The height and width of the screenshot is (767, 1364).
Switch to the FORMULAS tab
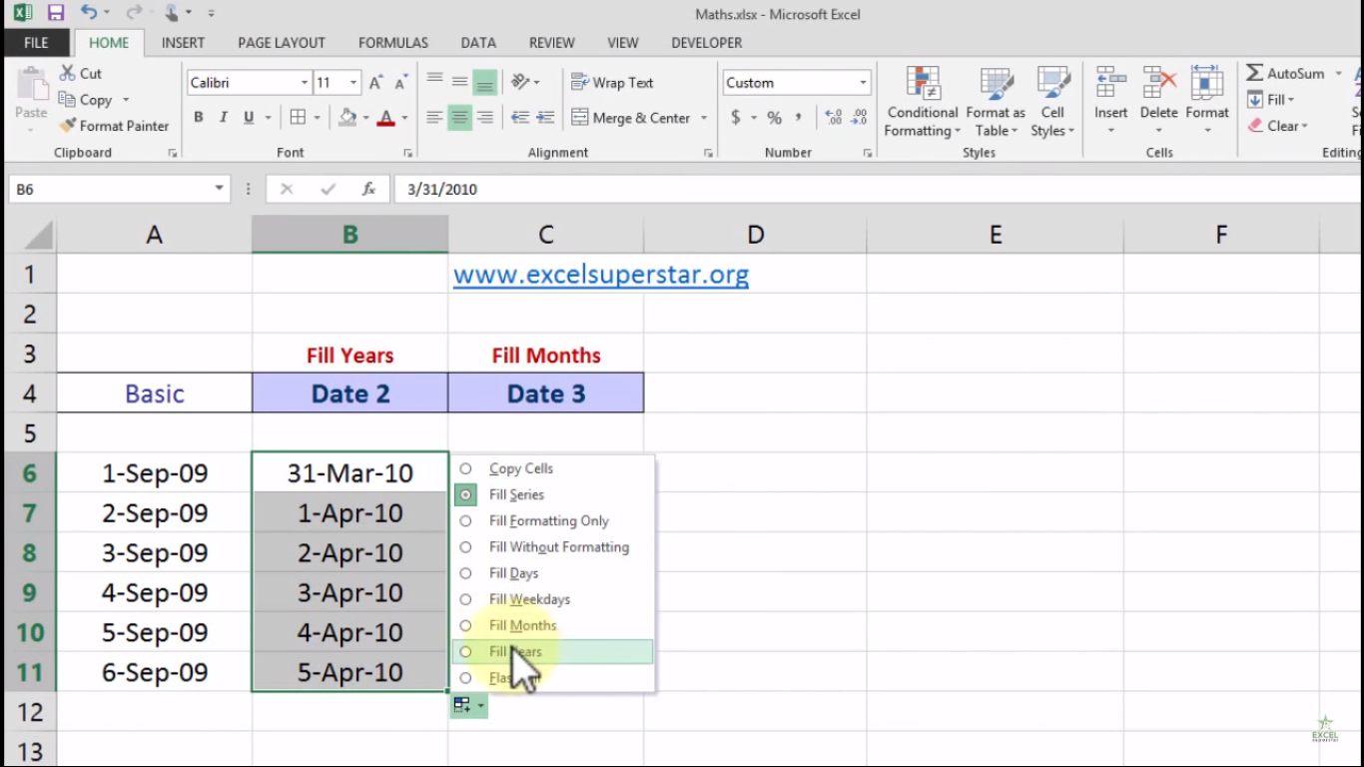point(393,43)
